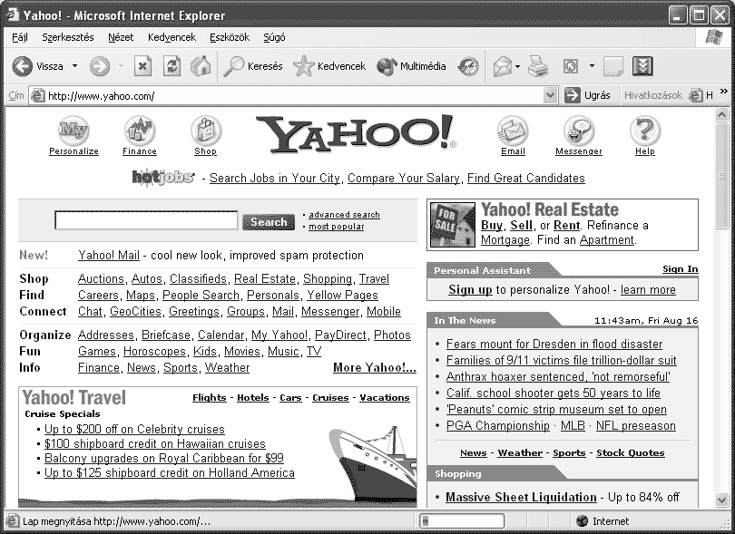The image size is (735, 534).
Task: Click the Hivatkozások links bar label
Action: (653, 95)
